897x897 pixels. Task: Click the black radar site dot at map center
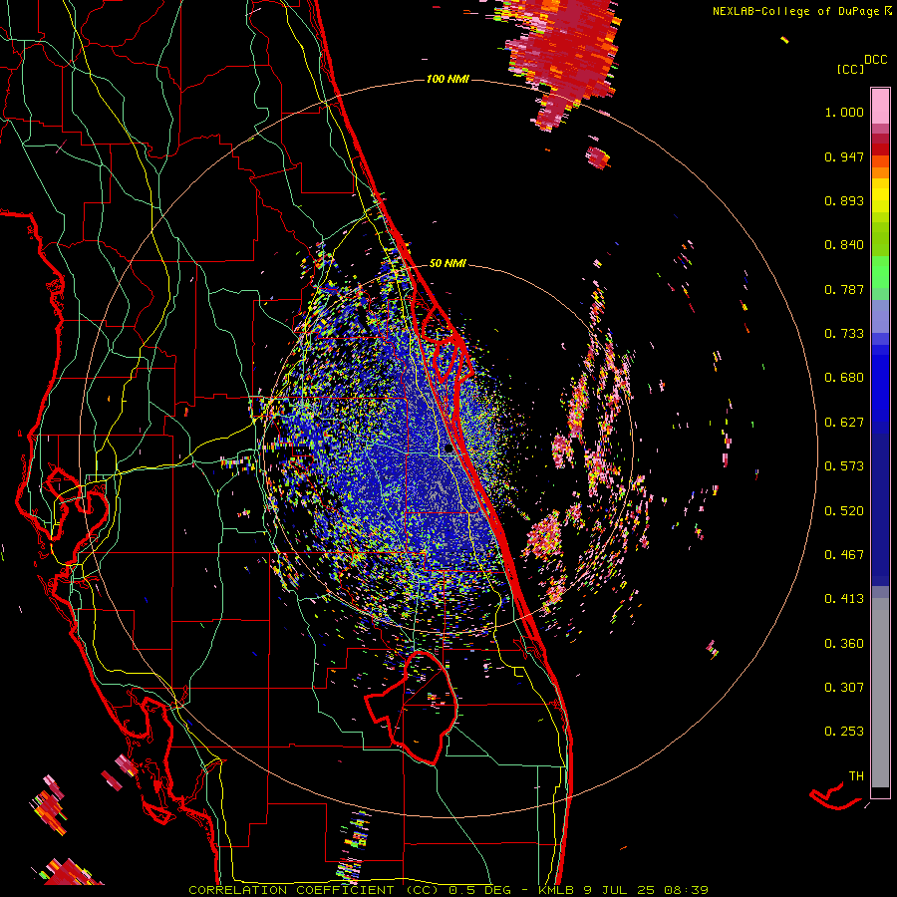(x=448, y=449)
